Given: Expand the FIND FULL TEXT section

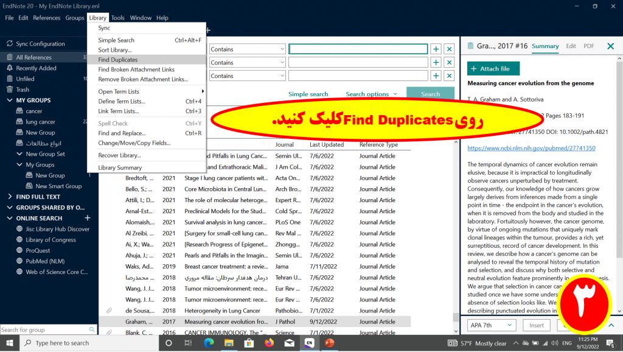Looking at the screenshot, I should coord(10,197).
